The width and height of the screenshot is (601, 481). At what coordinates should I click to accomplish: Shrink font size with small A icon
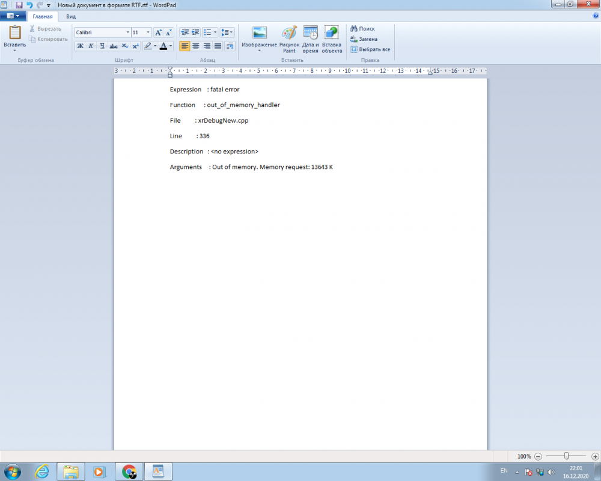pos(169,32)
